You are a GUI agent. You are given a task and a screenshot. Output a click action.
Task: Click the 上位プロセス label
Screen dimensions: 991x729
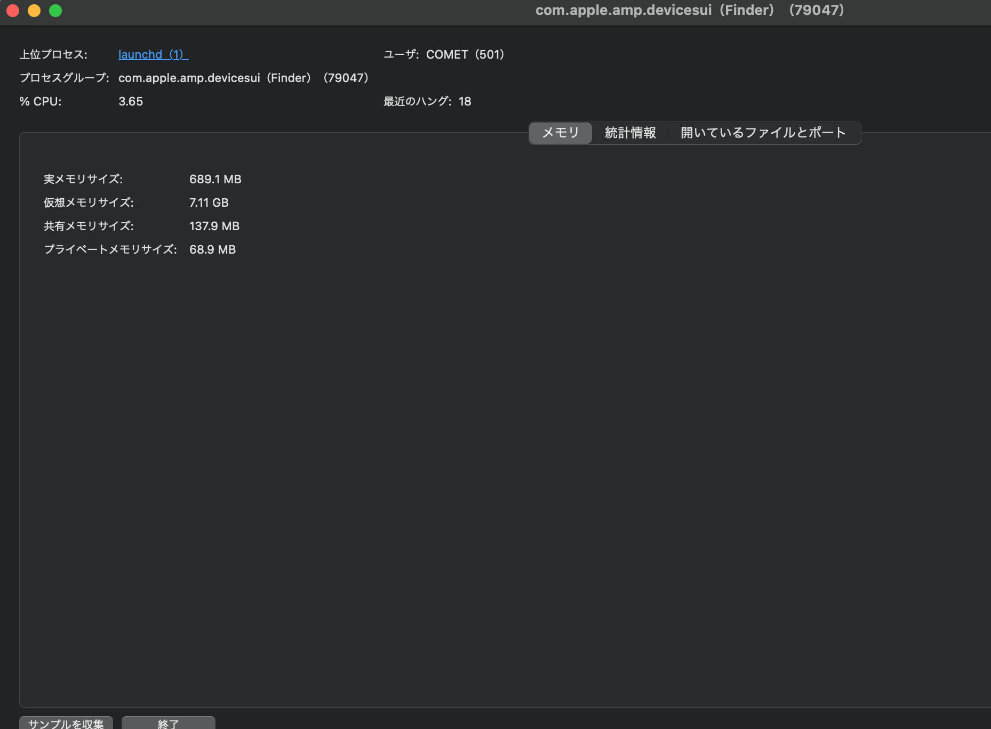(53, 54)
